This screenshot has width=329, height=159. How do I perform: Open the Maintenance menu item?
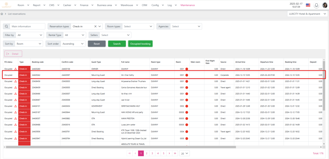click(188, 5)
